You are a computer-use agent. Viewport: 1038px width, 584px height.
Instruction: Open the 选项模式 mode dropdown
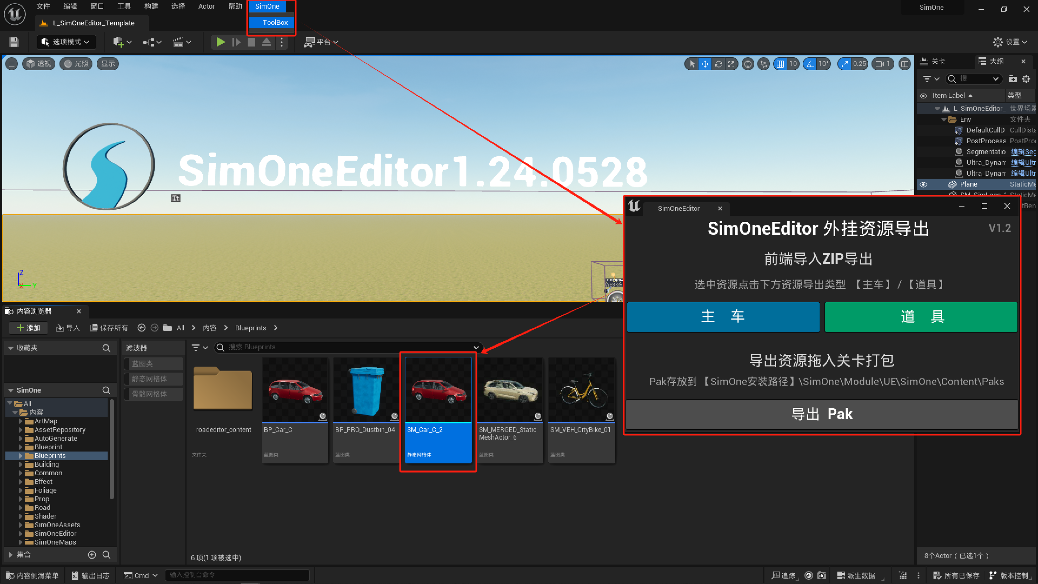coord(66,42)
